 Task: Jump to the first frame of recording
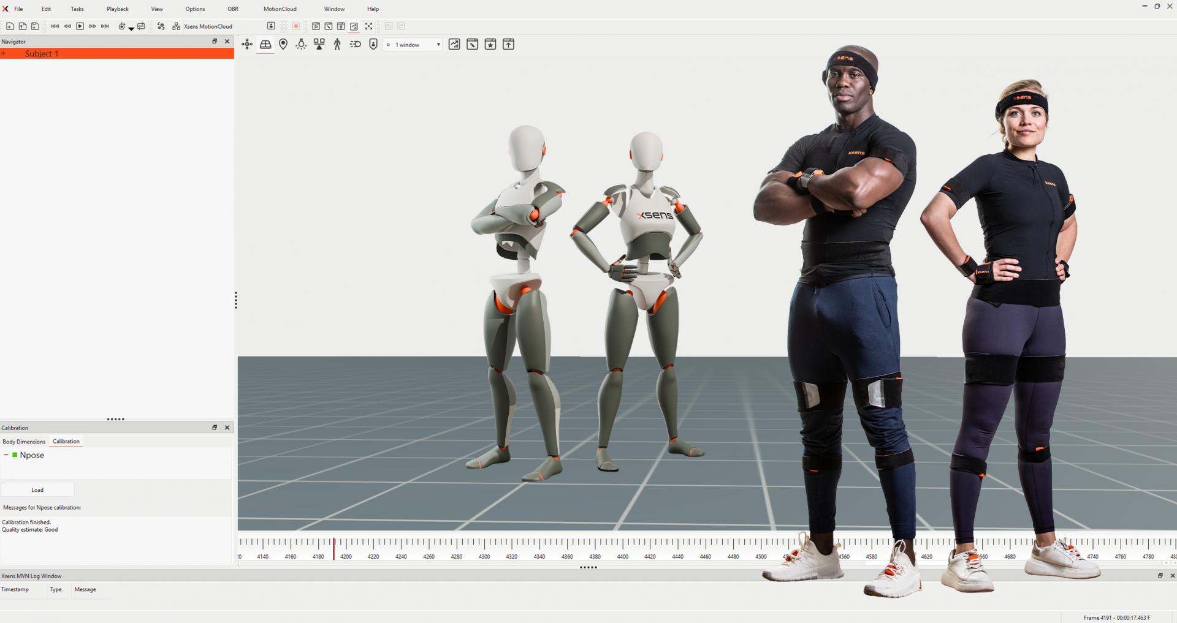pos(55,26)
